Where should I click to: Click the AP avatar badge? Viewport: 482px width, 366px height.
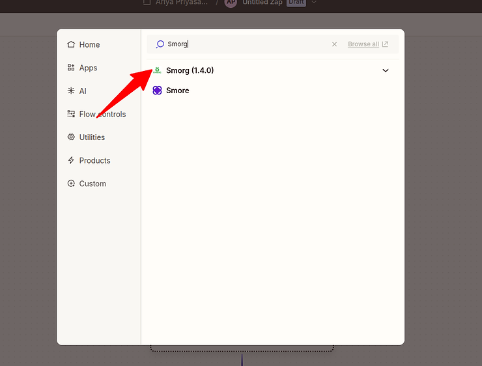pos(230,3)
